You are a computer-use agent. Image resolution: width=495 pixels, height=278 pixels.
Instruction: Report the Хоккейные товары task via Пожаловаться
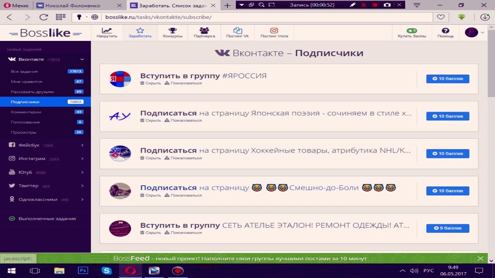tap(183, 158)
